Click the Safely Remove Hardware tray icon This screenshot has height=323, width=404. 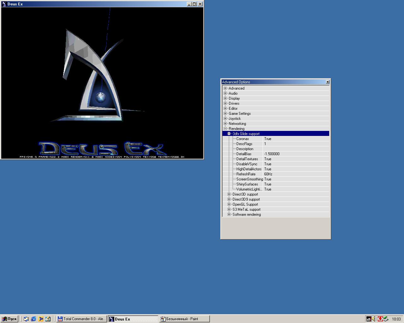click(386, 319)
